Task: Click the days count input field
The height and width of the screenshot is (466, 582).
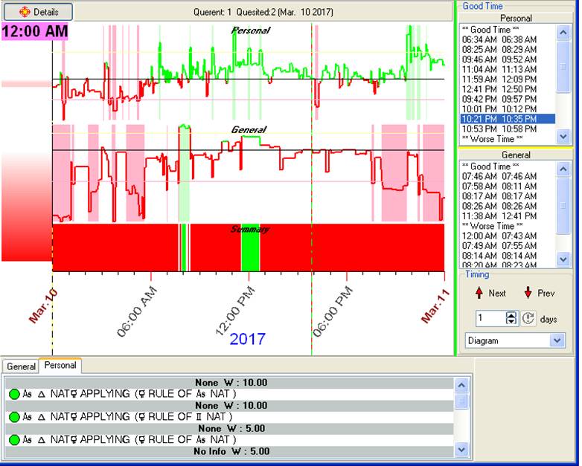Action: pyautogui.click(x=490, y=318)
